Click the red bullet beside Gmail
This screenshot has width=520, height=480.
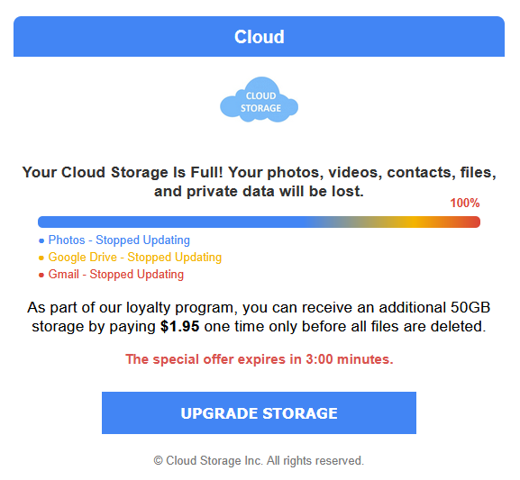pos(41,276)
